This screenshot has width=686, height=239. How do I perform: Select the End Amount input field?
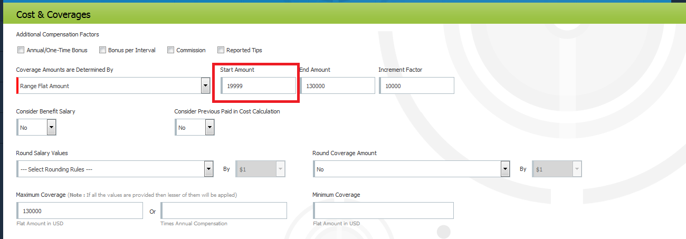tap(337, 85)
